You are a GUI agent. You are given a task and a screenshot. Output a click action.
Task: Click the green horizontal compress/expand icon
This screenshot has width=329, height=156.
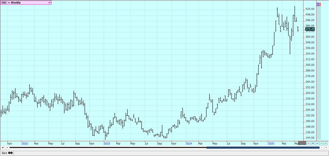pos(321,143)
